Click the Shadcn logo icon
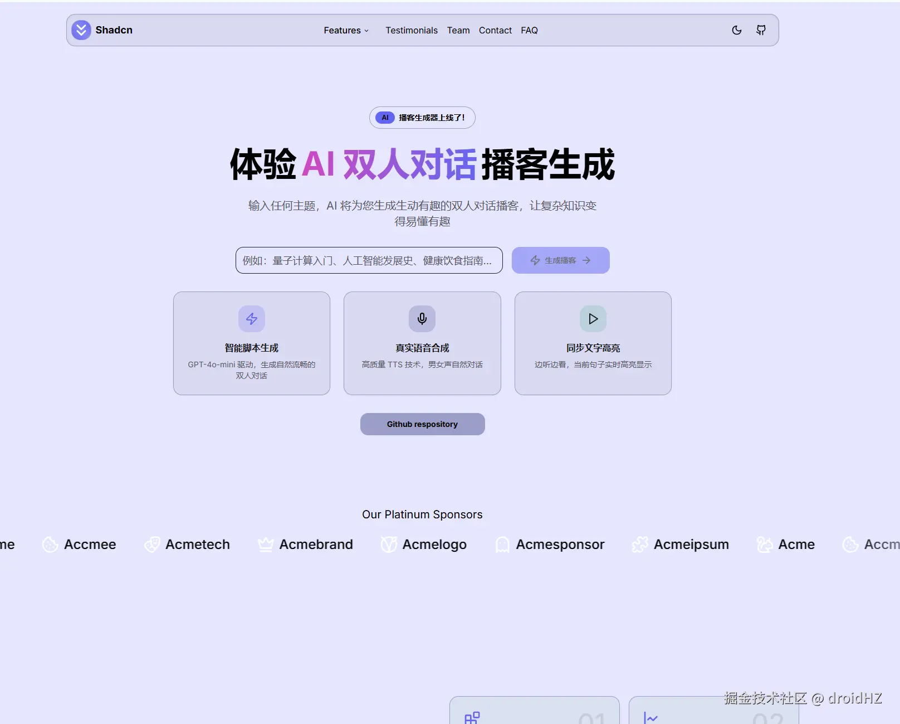Screen dimensions: 900x724 (81, 30)
